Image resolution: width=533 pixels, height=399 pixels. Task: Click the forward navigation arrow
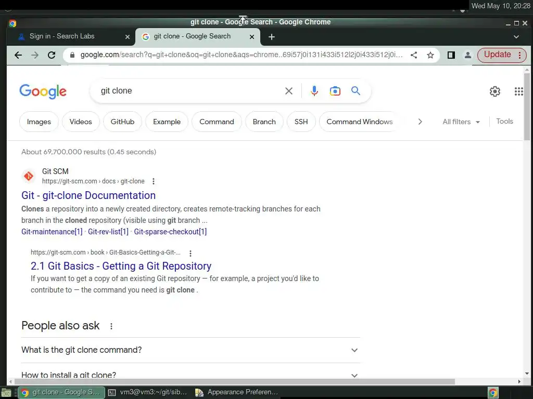[x=35, y=55]
